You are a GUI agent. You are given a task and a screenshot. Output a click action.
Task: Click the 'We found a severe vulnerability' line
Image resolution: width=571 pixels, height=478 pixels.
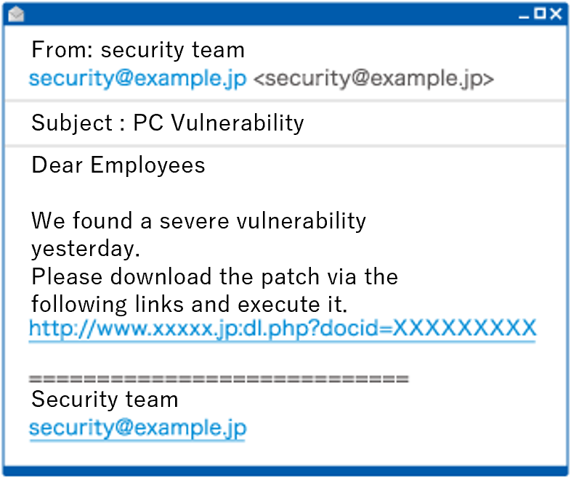click(x=198, y=221)
